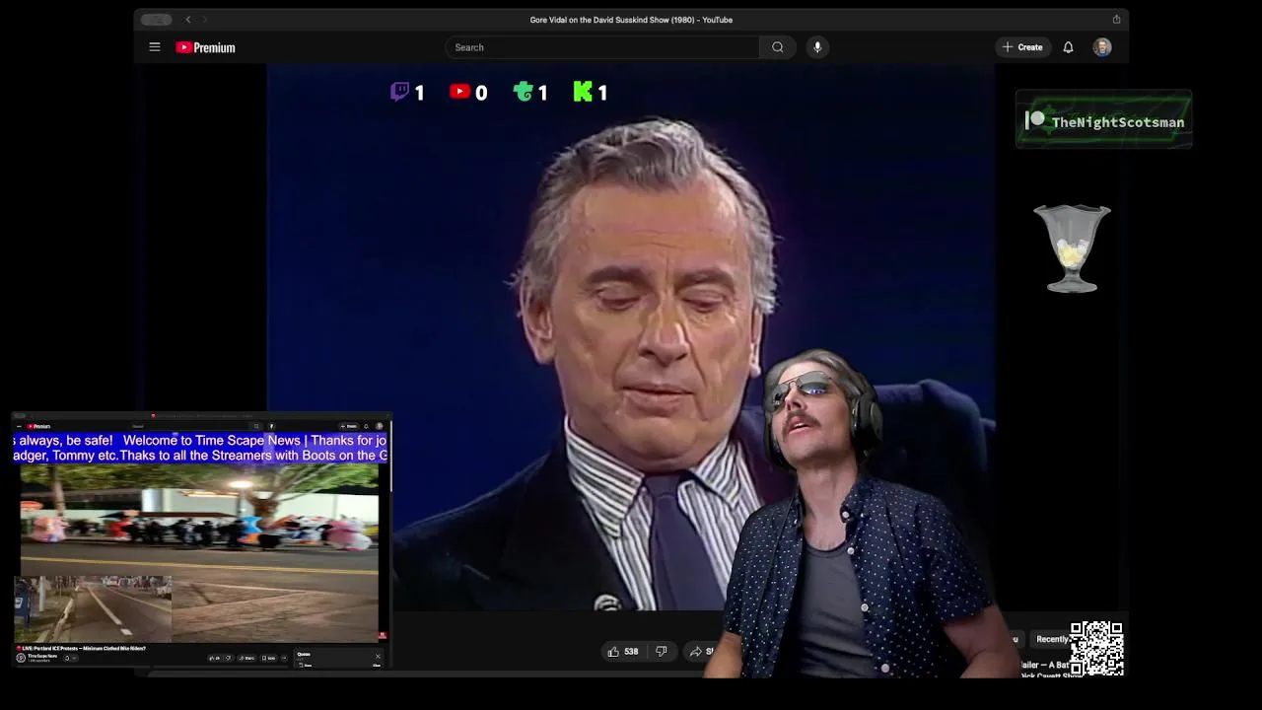1262x710 pixels.
Task: Like the video with 538 likes
Action: point(623,652)
